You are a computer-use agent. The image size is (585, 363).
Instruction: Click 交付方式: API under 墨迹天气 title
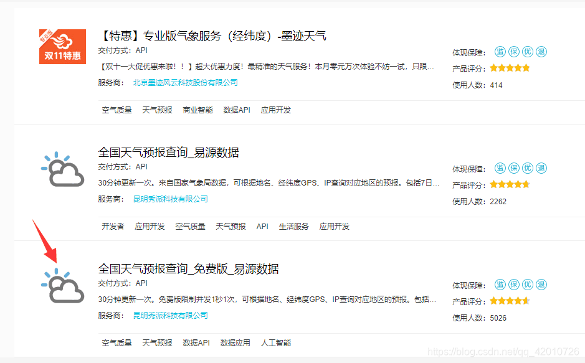click(x=123, y=50)
